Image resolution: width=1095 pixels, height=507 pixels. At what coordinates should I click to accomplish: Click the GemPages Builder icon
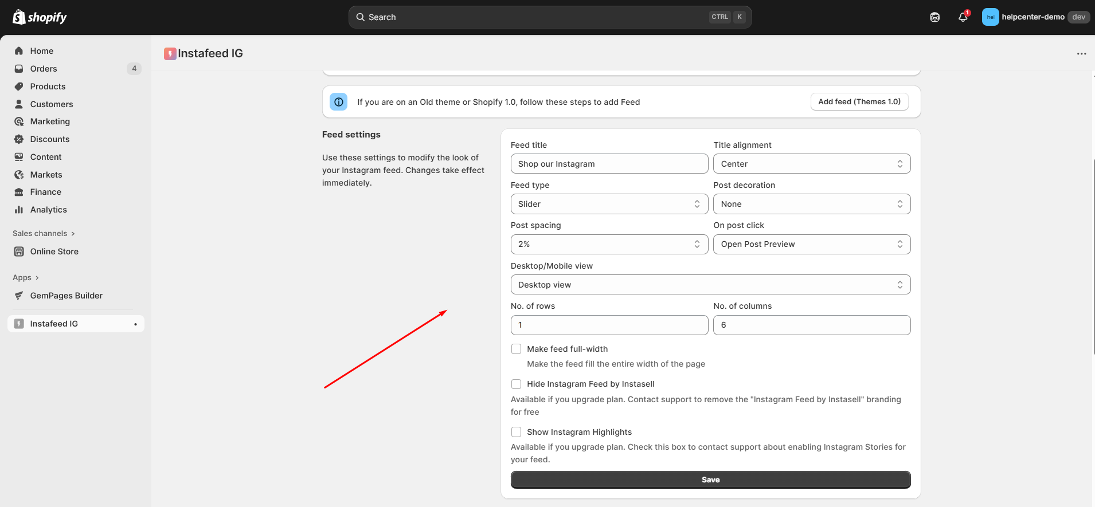pyautogui.click(x=19, y=296)
